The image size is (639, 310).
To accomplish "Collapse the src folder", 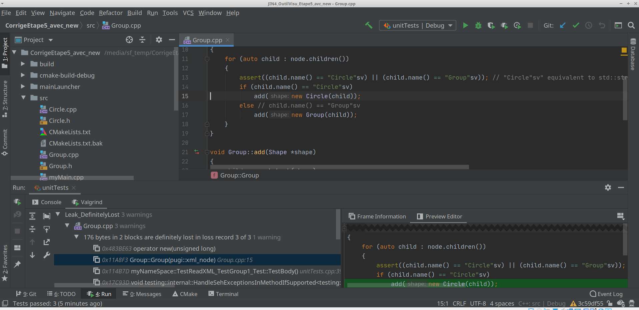I will coord(23,98).
